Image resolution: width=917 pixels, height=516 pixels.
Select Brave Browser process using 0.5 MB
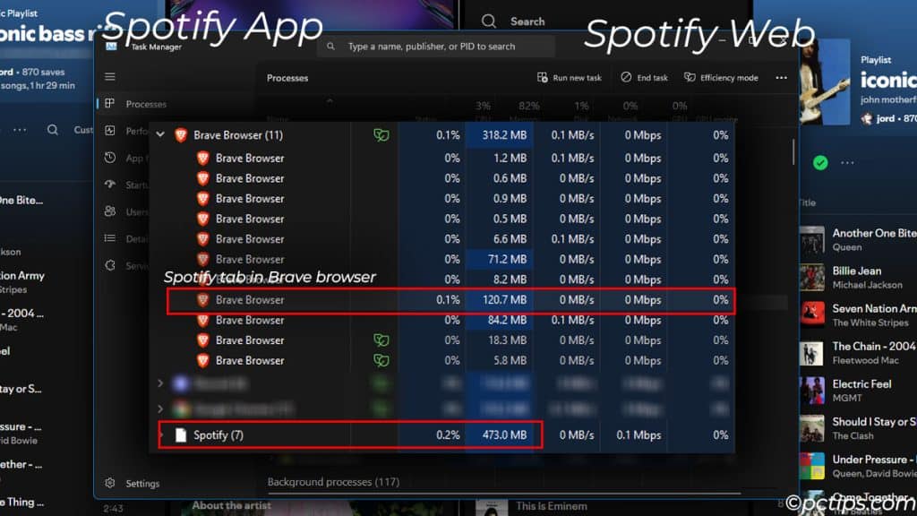[x=442, y=219]
